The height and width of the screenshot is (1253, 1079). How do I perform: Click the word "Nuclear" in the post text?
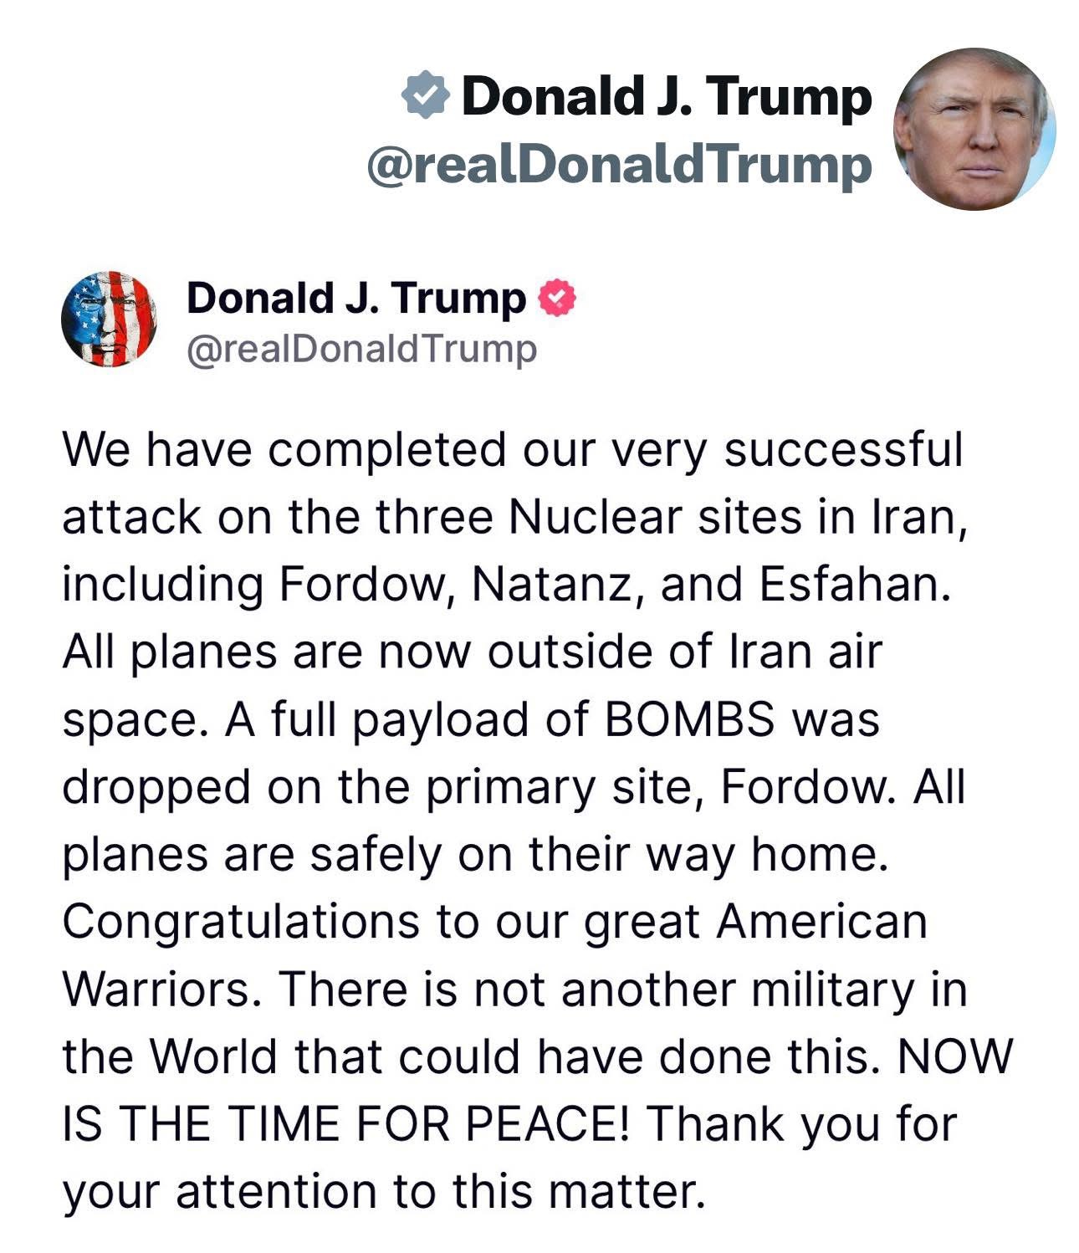(x=596, y=517)
